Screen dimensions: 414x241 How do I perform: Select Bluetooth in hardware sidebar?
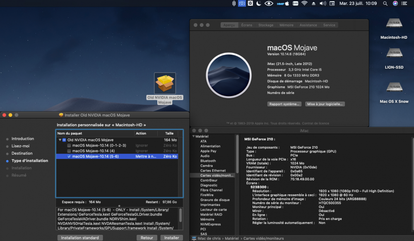tap(208, 161)
